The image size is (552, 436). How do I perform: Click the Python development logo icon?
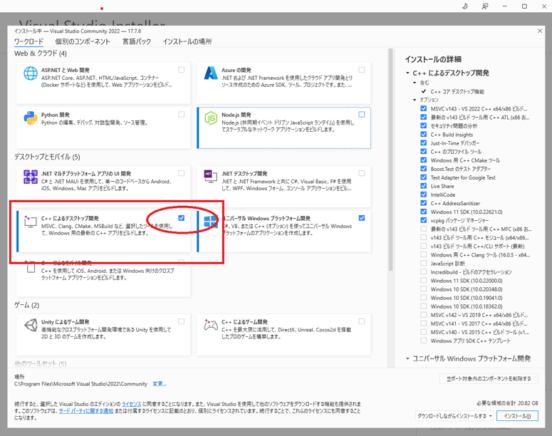point(31,118)
